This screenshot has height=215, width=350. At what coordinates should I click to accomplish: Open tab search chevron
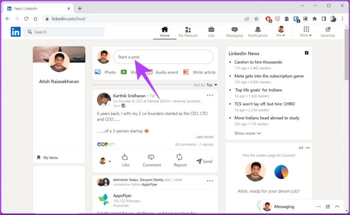302,5
